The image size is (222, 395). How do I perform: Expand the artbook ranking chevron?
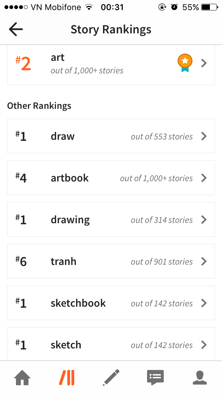point(204,178)
